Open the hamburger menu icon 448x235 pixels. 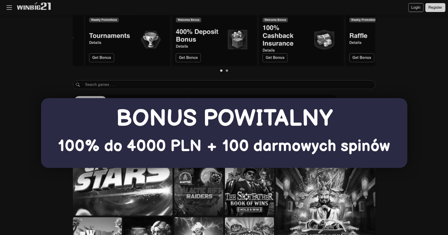coord(9,7)
